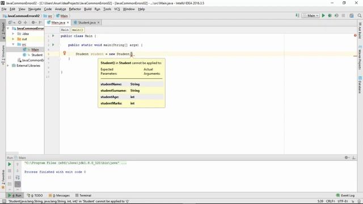
Task: Collapse the JavaCommonErrors02 project root
Action: point(8,28)
